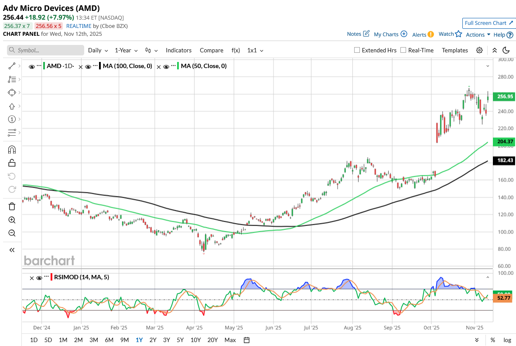This screenshot has height=346, width=516.
Task: Open chart settings gear icon
Action: click(479, 50)
